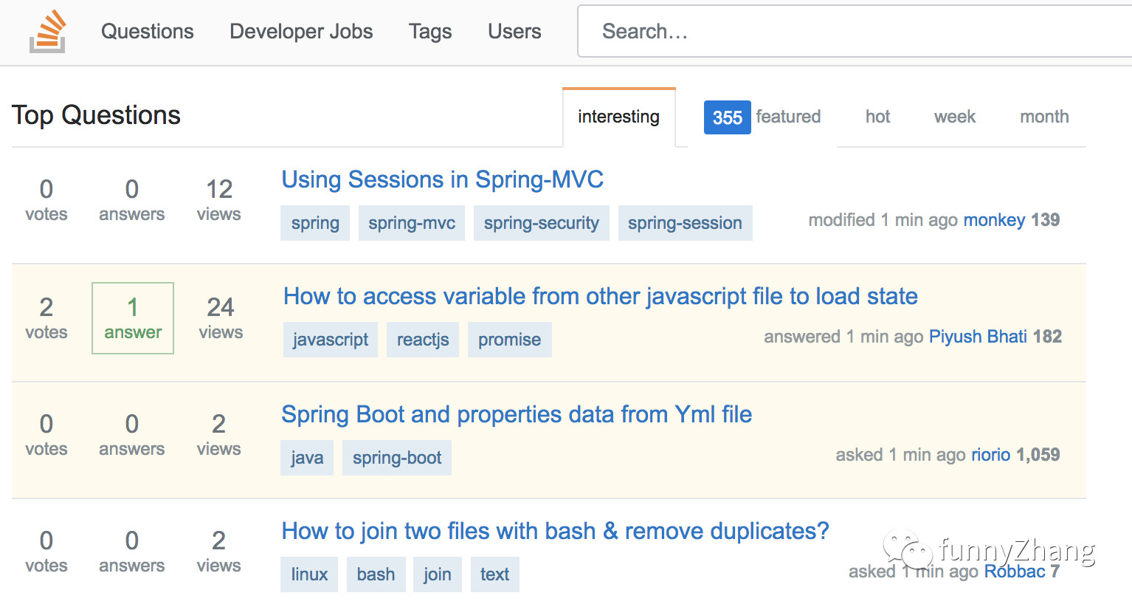
Task: Click the Stack Overflow logo icon
Action: click(48, 32)
